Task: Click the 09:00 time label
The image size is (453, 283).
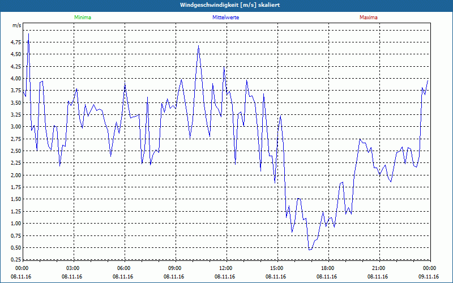Action: 174,268
